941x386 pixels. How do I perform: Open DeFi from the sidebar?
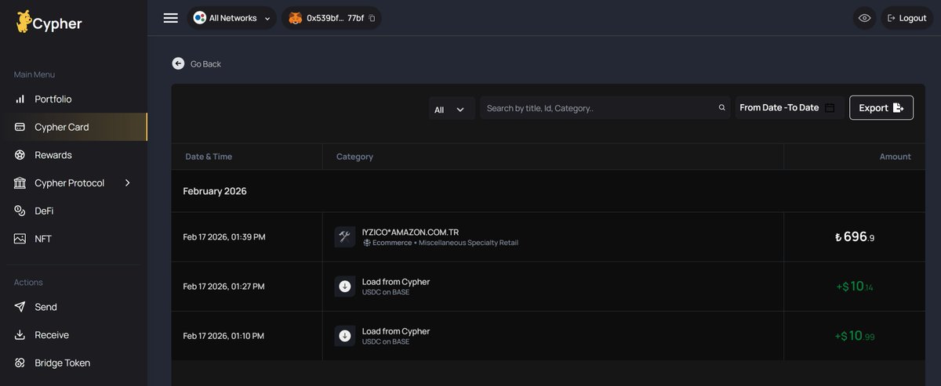(74, 211)
